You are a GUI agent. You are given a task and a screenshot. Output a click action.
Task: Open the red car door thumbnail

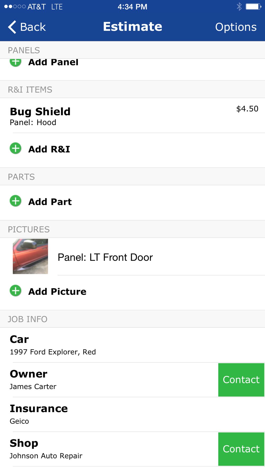click(30, 256)
